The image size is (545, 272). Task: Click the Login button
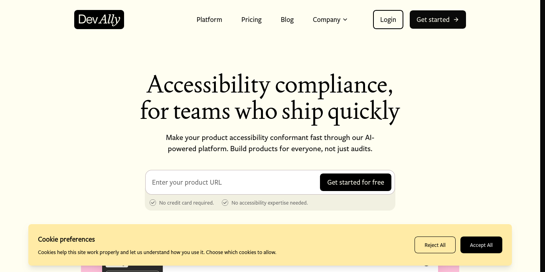click(388, 20)
